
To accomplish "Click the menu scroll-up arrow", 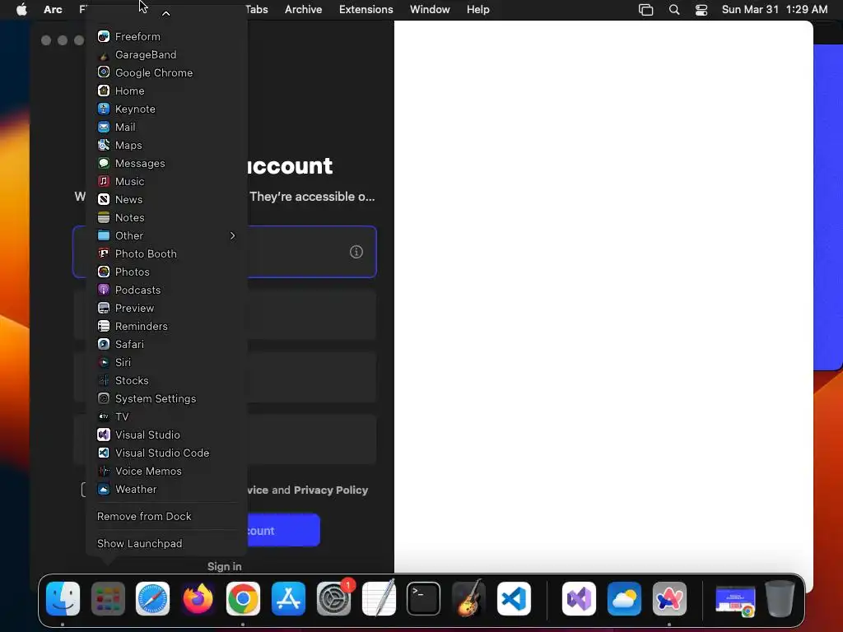I will coord(165,13).
